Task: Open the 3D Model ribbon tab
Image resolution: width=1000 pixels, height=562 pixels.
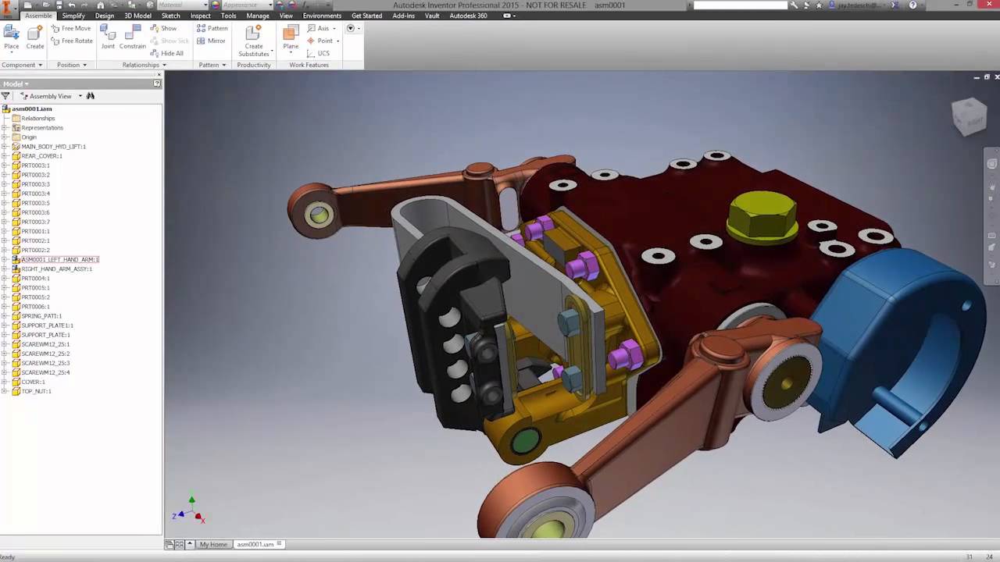Action: click(138, 16)
